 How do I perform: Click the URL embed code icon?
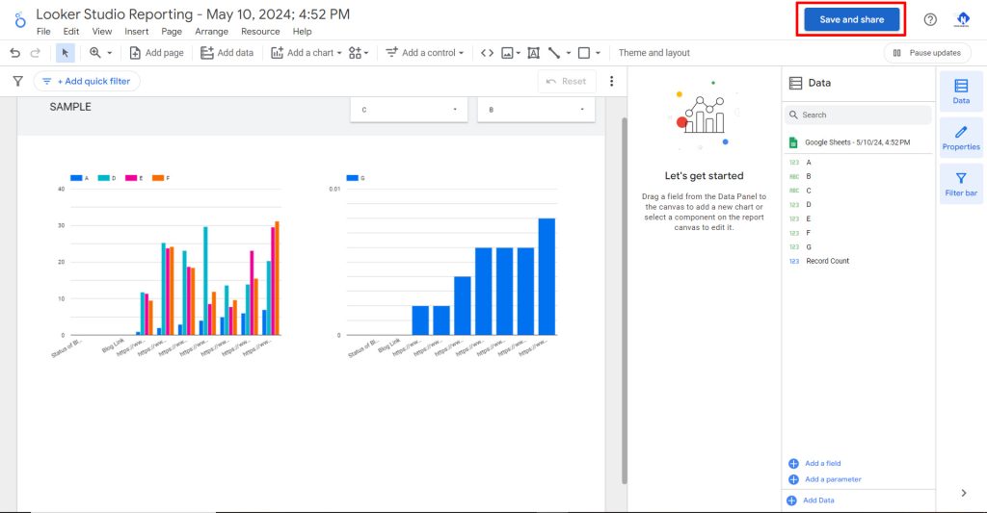tap(487, 53)
